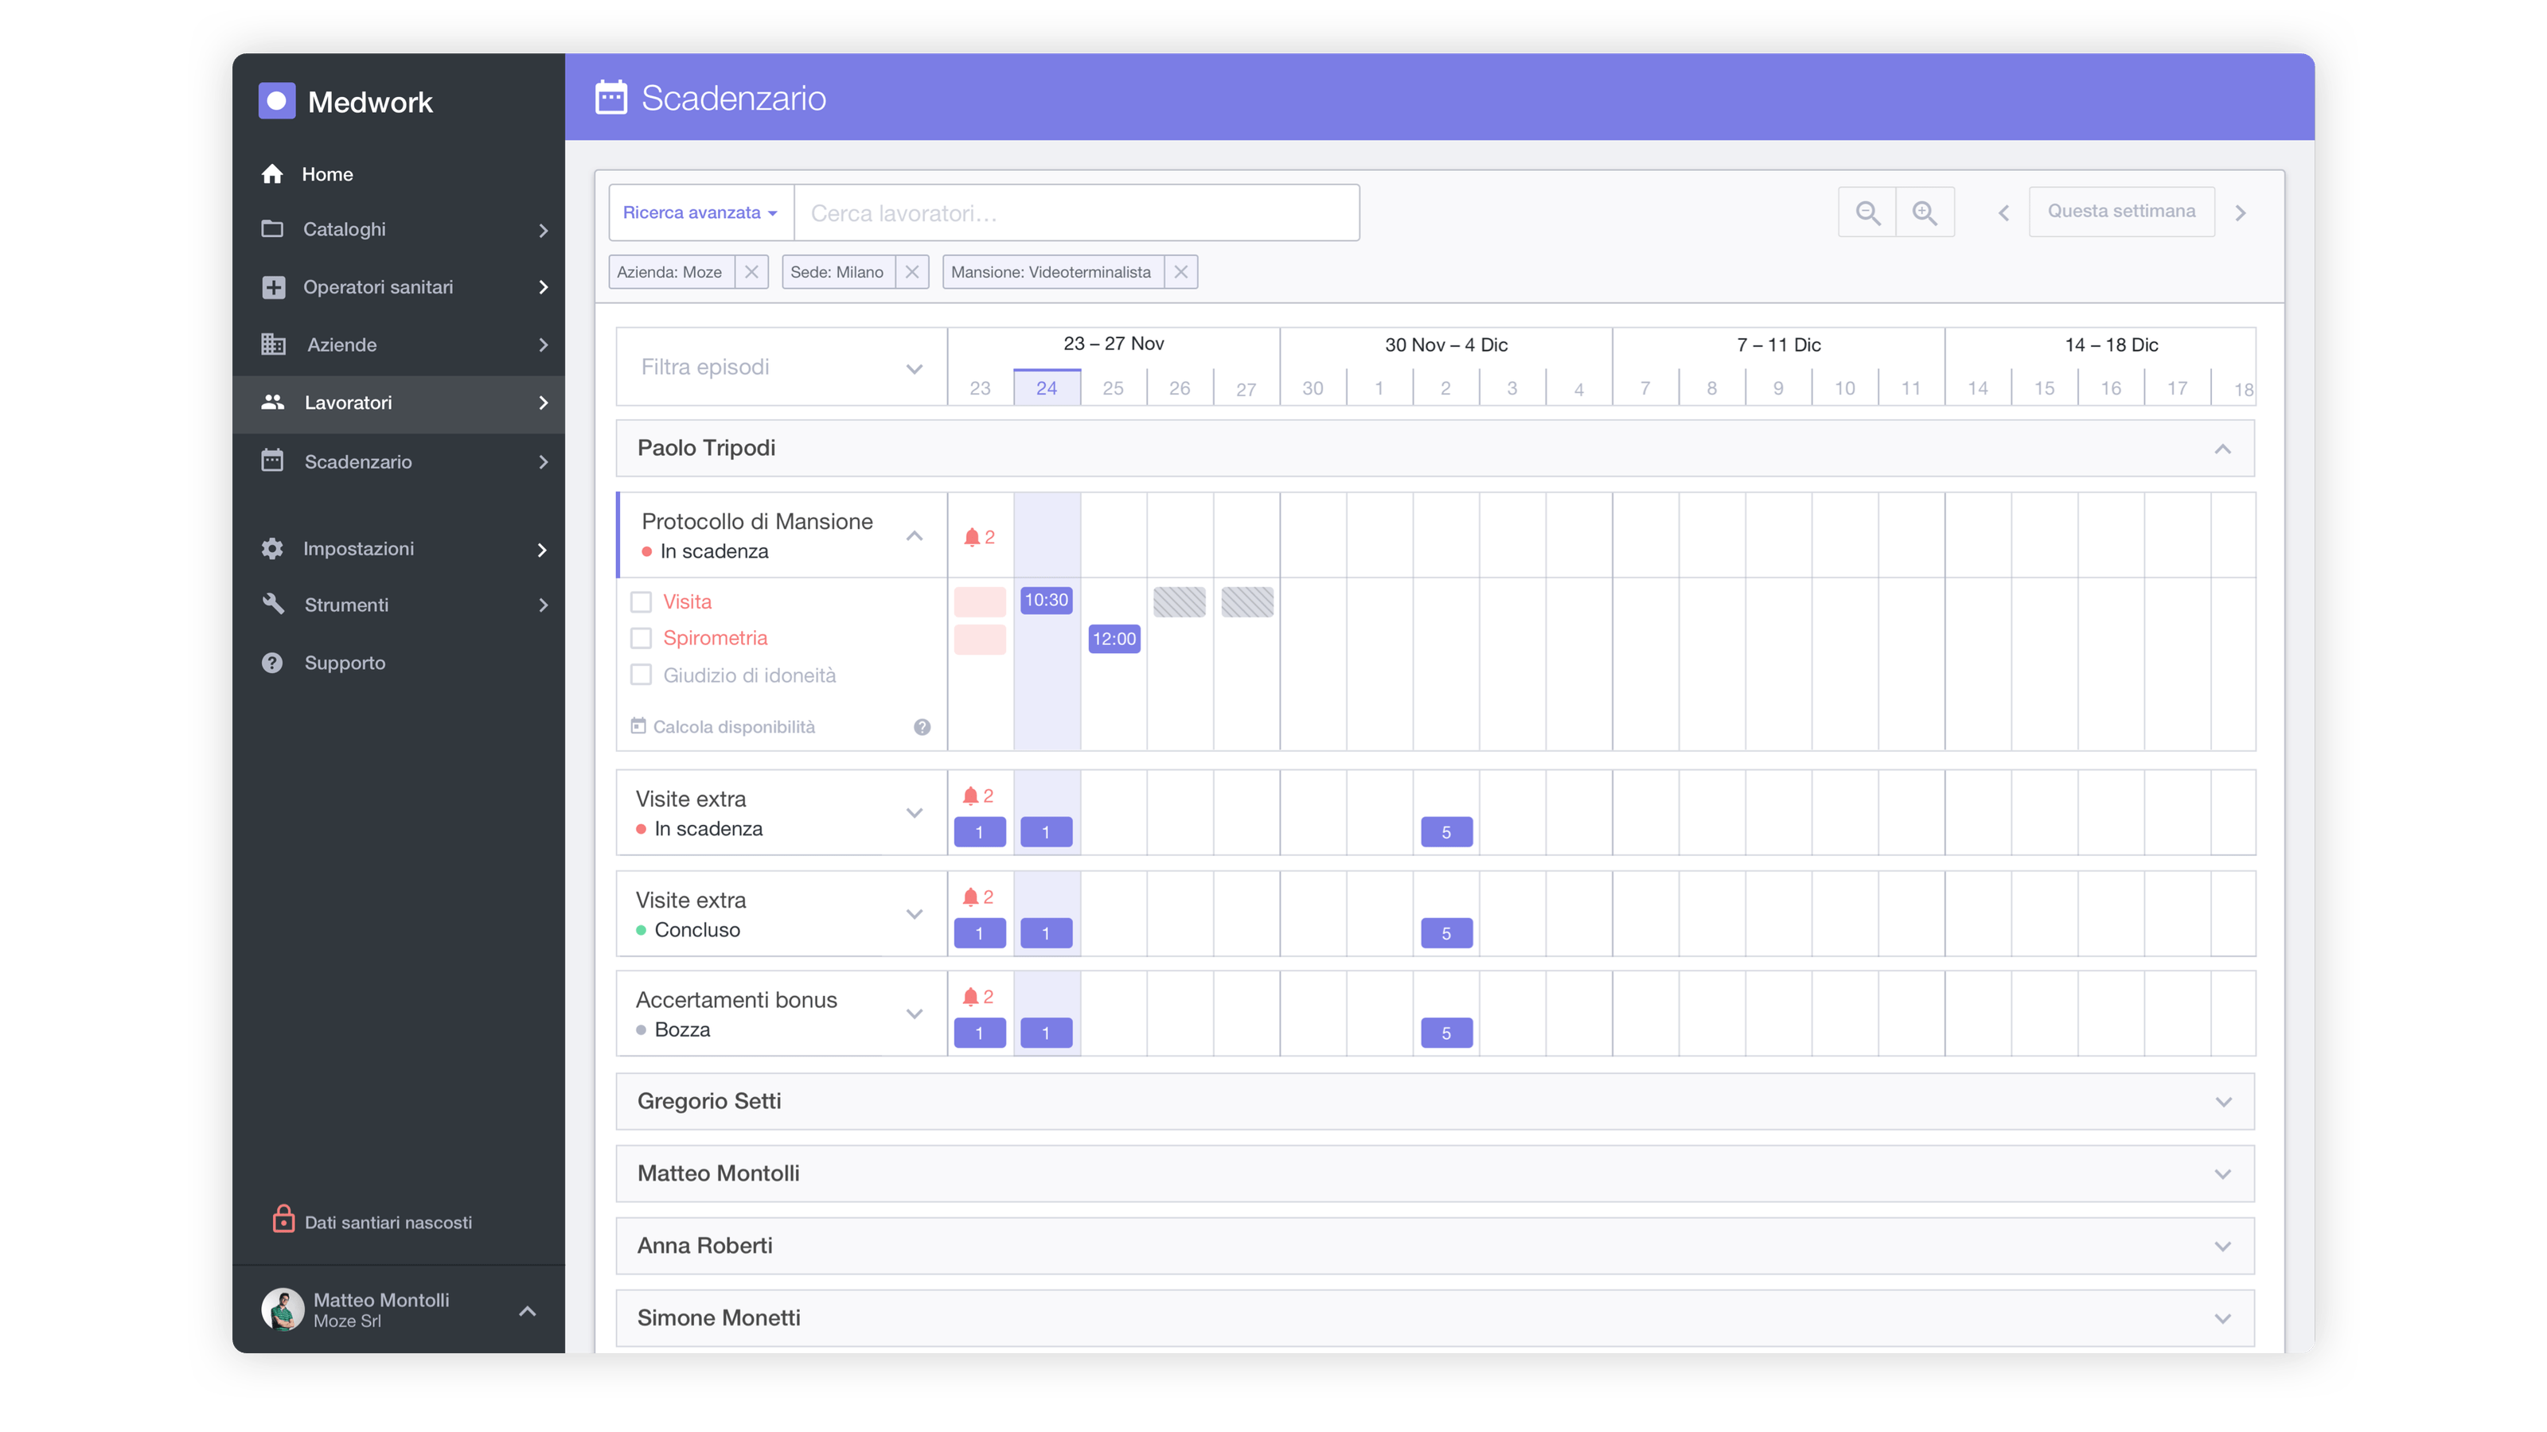Open the Scadenzario sidebar menu
Viewport: 2547px width, 1432px height.
click(x=399, y=461)
